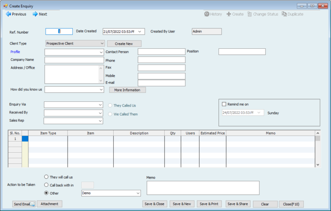The image size is (331, 211).
Task: Click Save & Close
Action: (x=155, y=204)
